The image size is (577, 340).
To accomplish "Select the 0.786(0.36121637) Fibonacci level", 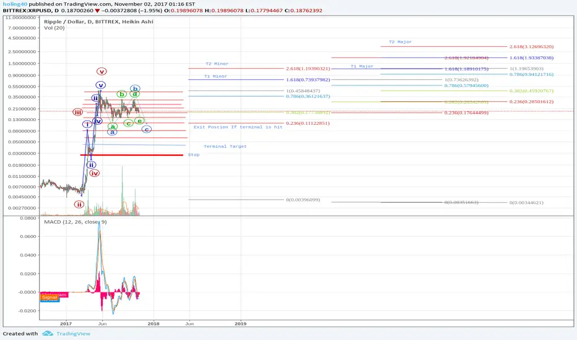I will coord(308,96).
